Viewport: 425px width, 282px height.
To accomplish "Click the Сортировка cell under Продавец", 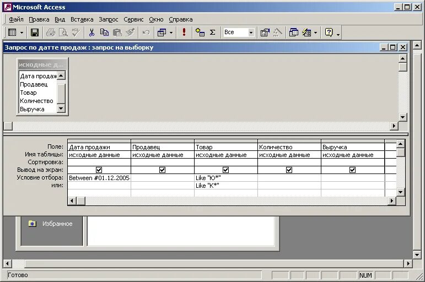I will click(x=163, y=162).
